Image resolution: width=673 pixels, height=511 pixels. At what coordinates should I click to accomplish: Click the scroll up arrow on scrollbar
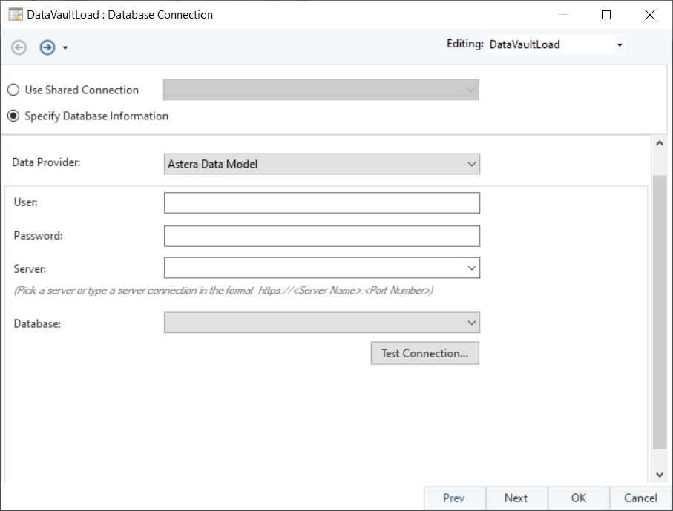click(x=660, y=144)
